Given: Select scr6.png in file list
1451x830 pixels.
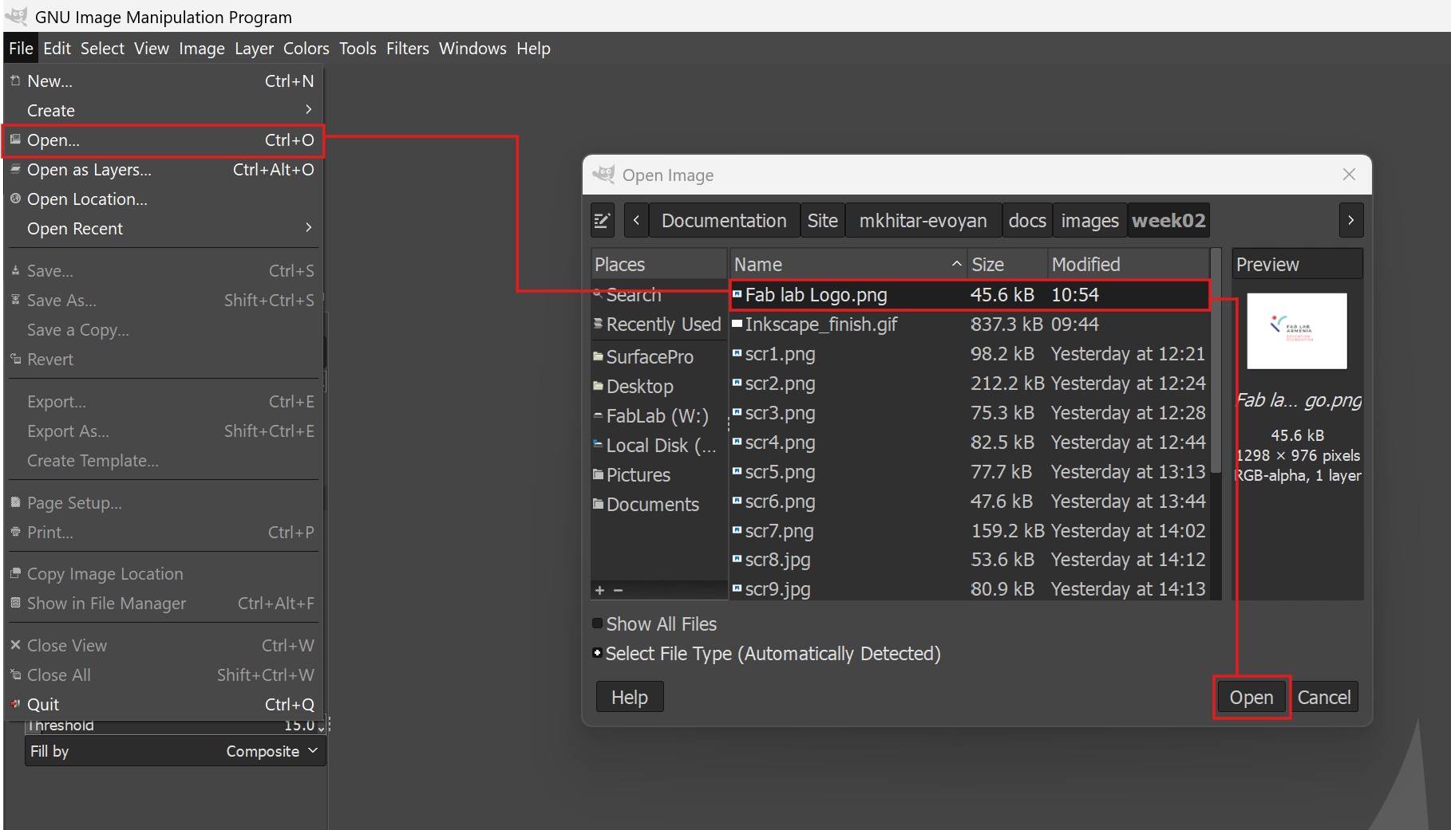Looking at the screenshot, I should (970, 502).
